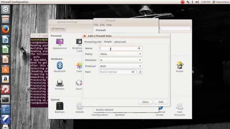
Task: Clear the Name field using its clear icon
Action: coord(139,48)
